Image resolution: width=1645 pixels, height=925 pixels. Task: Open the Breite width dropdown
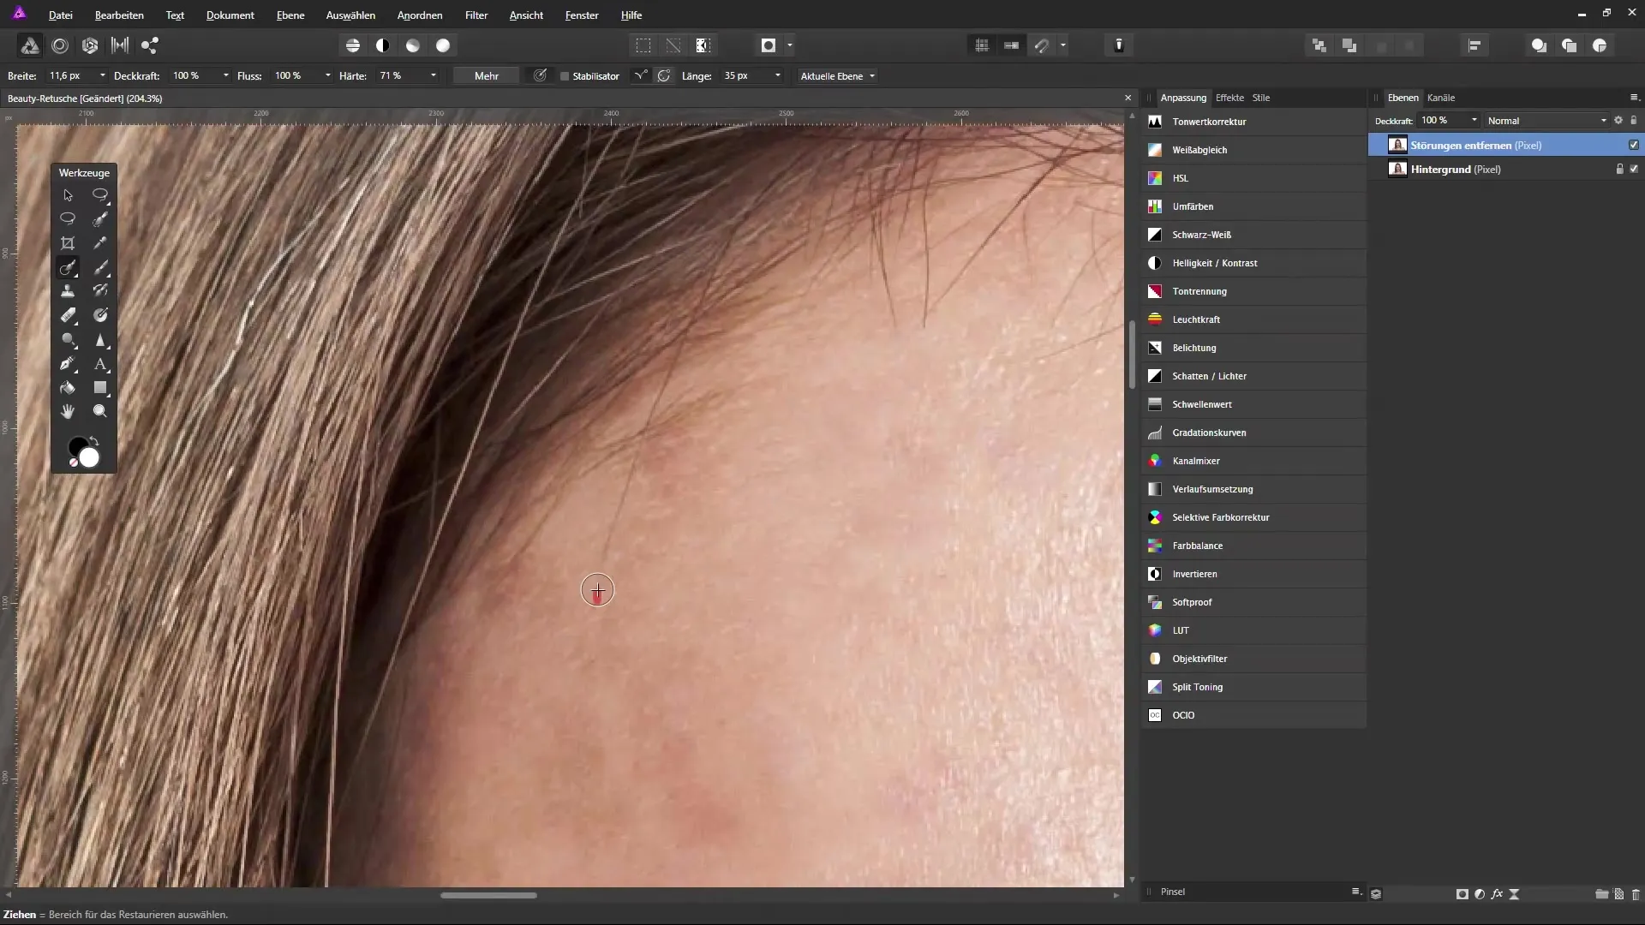pyautogui.click(x=103, y=76)
